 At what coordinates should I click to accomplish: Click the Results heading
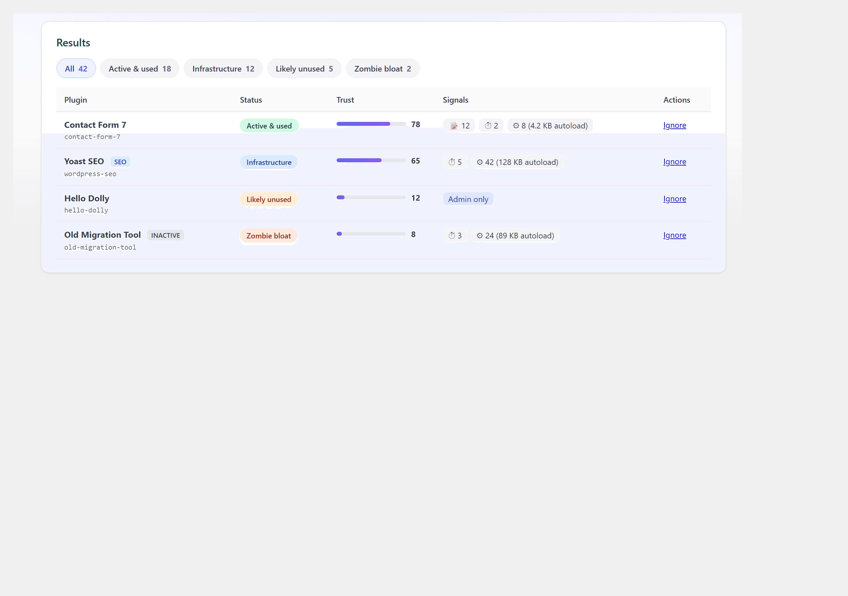(x=73, y=43)
